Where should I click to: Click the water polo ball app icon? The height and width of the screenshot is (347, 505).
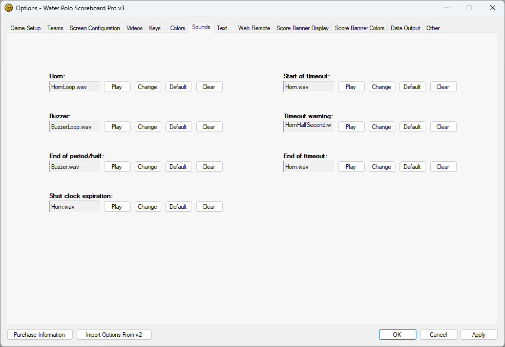tap(9, 8)
